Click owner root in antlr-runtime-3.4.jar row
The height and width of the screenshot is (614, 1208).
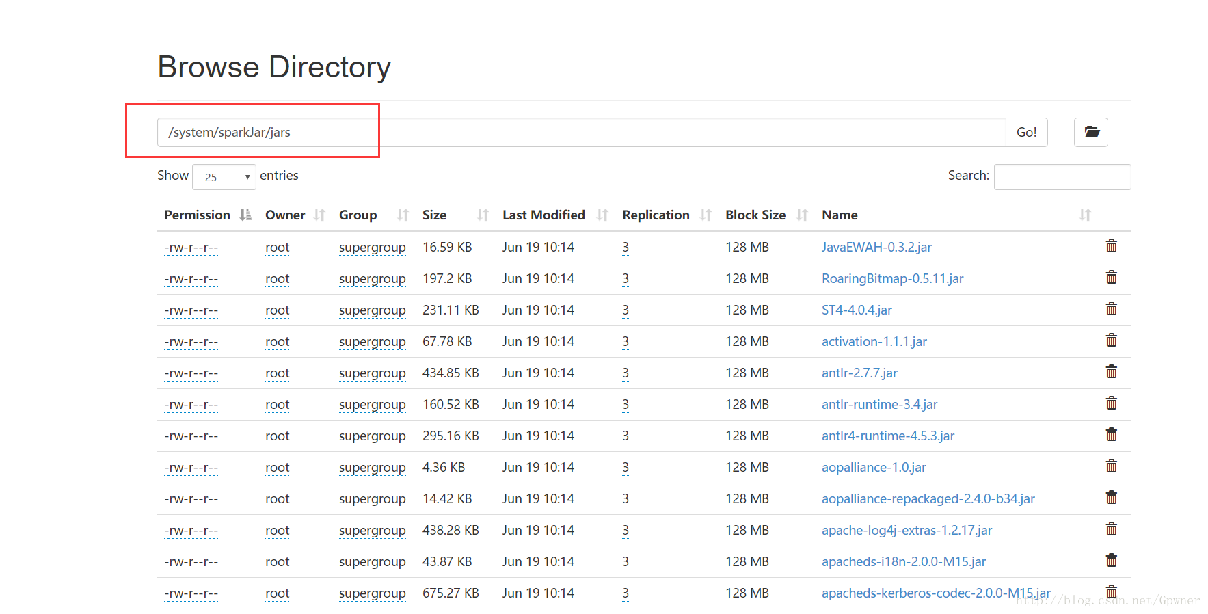(278, 405)
